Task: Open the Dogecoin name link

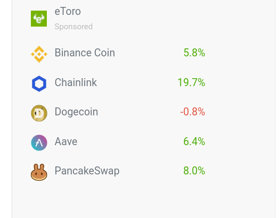Action: point(76,112)
